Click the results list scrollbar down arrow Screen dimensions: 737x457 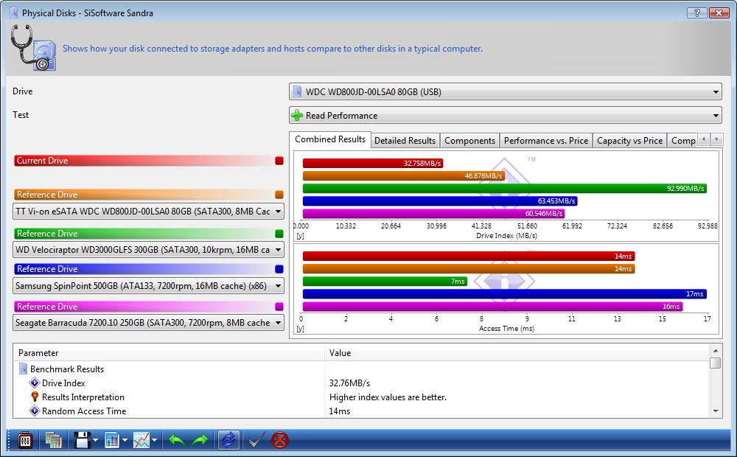tap(716, 411)
